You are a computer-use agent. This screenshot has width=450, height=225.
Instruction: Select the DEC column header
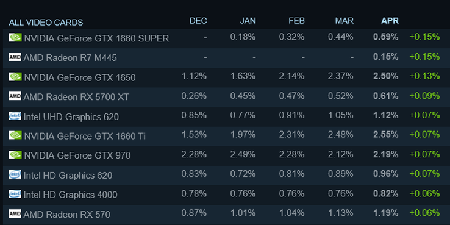pos(198,21)
